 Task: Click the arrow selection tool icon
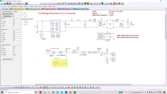pos(66,3)
